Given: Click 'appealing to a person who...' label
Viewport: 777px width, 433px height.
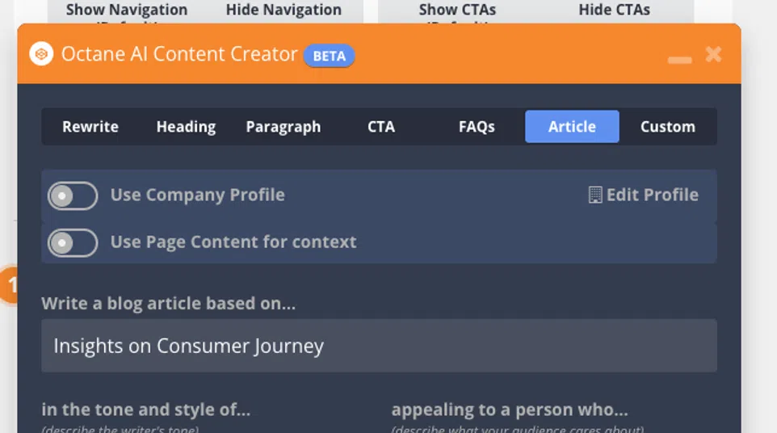Looking at the screenshot, I should click(x=510, y=410).
